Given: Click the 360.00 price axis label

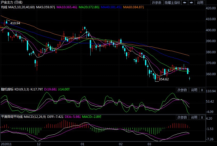Looking at the screenshot, I should point(211,74).
